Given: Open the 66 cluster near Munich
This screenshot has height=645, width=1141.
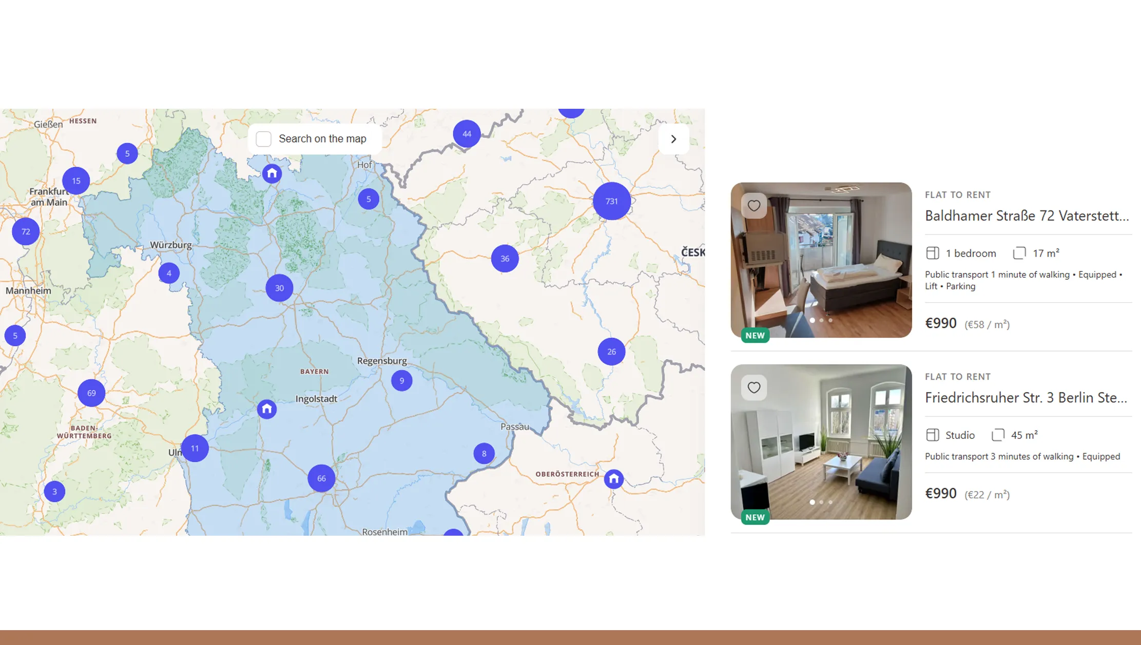Looking at the screenshot, I should pos(321,478).
